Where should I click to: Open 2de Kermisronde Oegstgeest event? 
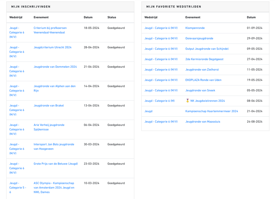point(204,59)
